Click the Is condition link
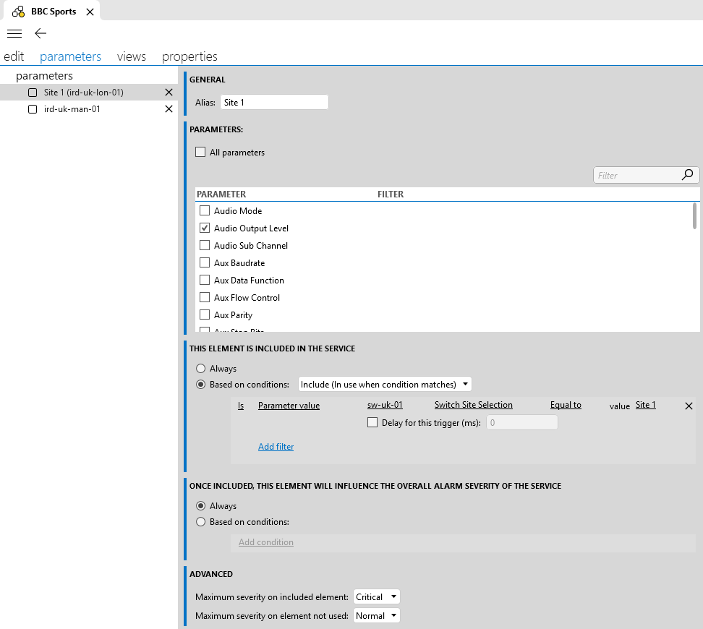The image size is (703, 629). click(x=241, y=406)
